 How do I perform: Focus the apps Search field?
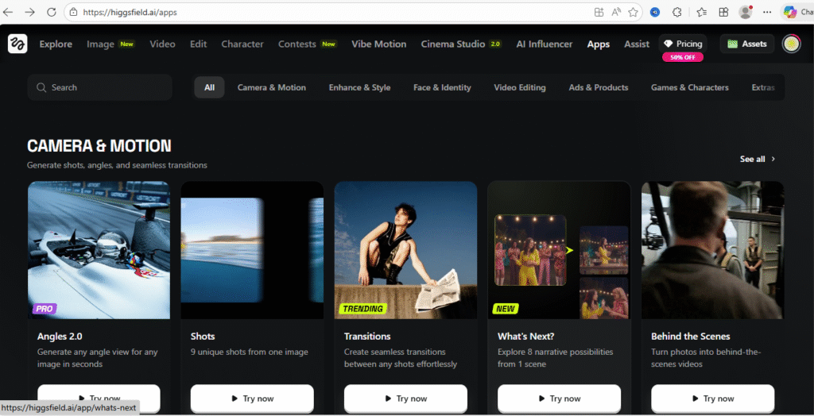tap(99, 87)
